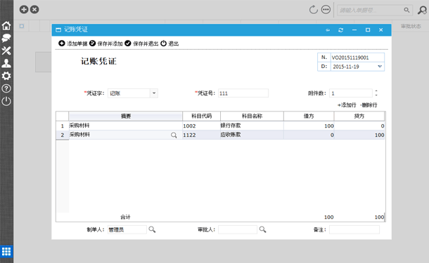
Task: Click the 备注 input field
Action: [354, 229]
